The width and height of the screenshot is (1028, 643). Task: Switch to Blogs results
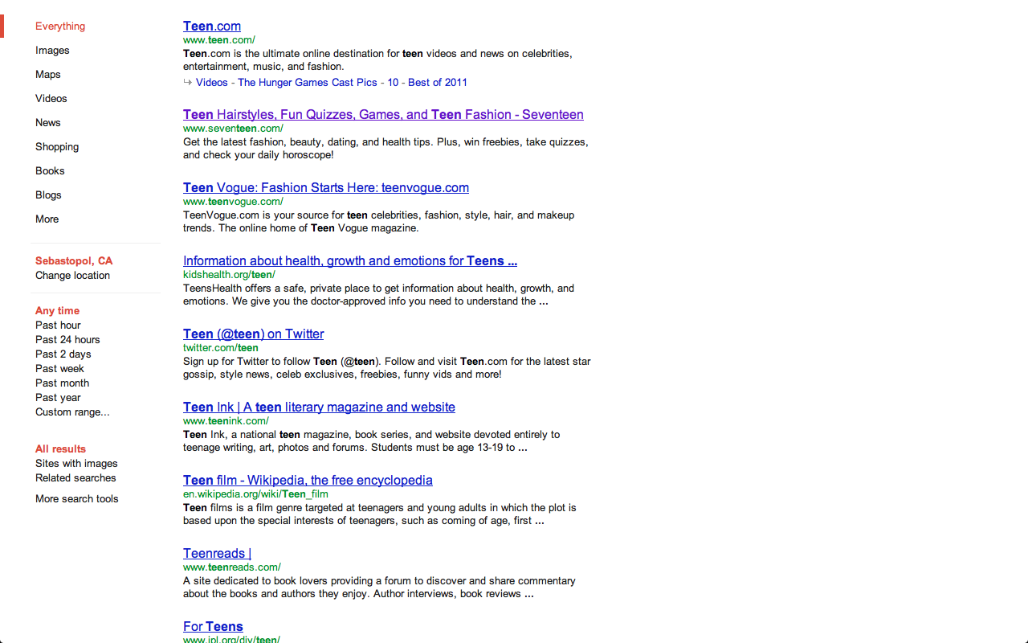click(x=48, y=195)
